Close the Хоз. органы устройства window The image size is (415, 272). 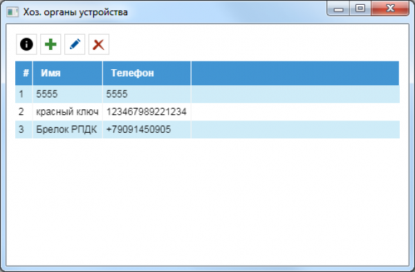(x=390, y=8)
